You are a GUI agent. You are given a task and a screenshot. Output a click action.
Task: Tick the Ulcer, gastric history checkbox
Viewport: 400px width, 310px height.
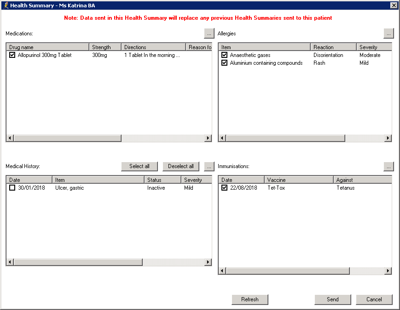click(x=12, y=188)
